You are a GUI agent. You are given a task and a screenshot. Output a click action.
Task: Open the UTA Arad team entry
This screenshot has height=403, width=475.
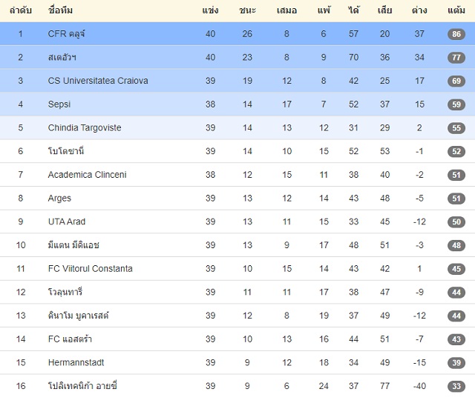coord(67,222)
